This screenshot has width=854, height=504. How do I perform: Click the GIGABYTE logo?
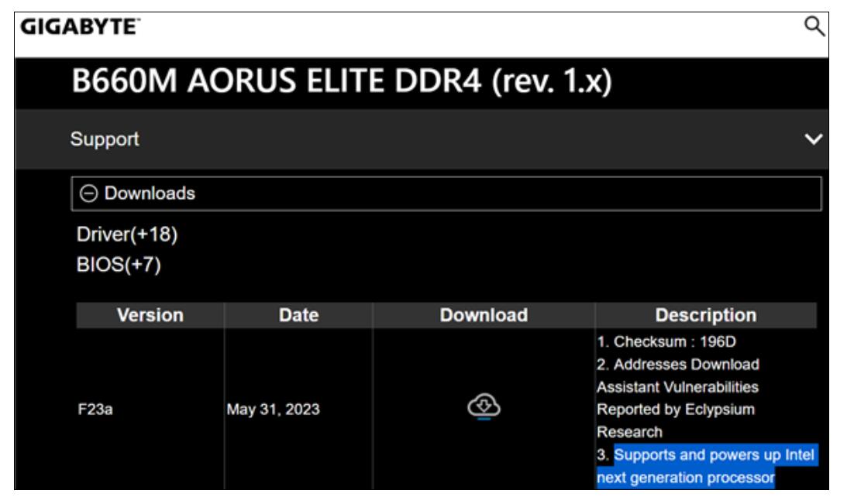click(x=80, y=26)
